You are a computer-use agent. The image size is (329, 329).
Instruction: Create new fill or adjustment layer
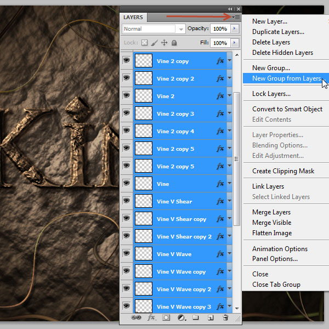(x=181, y=317)
